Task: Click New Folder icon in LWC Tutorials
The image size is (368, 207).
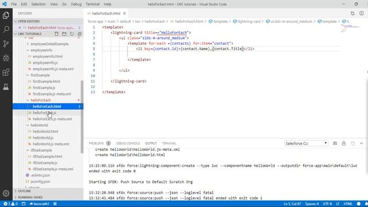Action: click(x=64, y=34)
